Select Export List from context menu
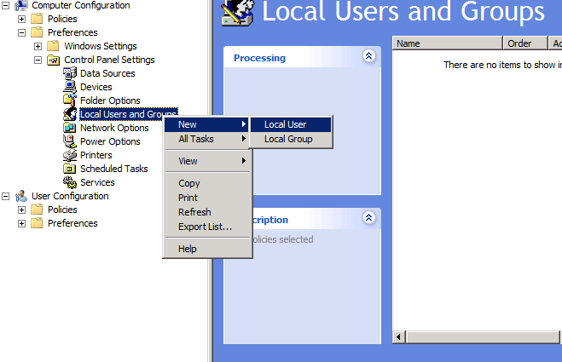 [x=205, y=227]
